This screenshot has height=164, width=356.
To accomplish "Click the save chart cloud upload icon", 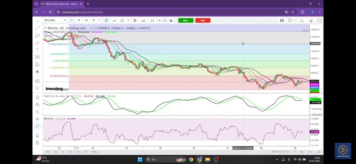I will click(x=311, y=20).
